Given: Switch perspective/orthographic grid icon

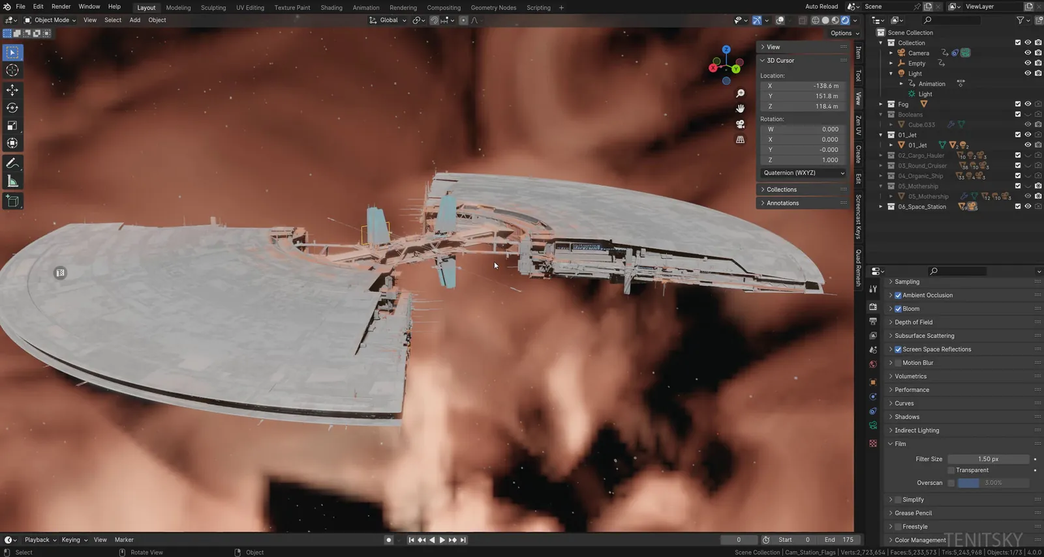Looking at the screenshot, I should pyautogui.click(x=740, y=139).
